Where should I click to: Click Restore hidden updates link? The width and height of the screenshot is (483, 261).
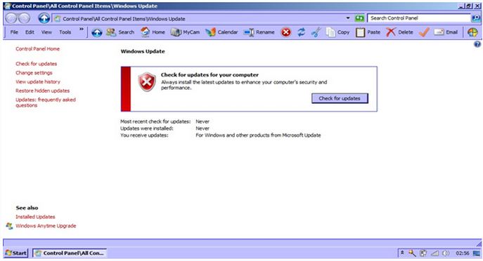(x=42, y=91)
